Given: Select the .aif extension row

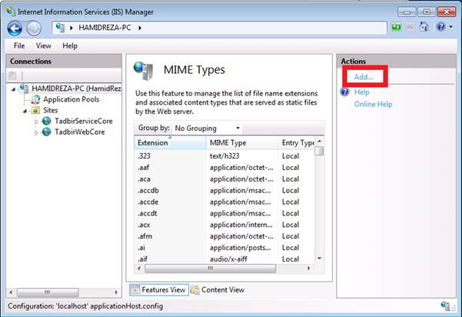Looking at the screenshot, I should pyautogui.click(x=224, y=259).
